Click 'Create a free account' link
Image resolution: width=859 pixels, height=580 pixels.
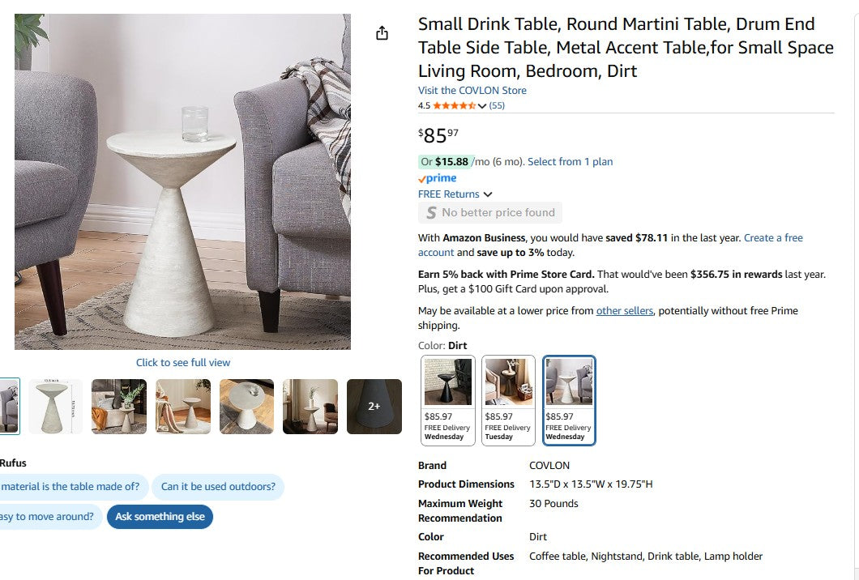coord(773,238)
